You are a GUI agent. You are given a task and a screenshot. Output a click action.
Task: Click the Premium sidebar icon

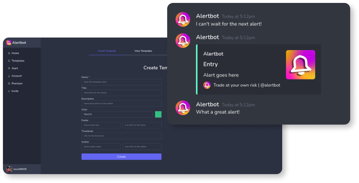coord(9,84)
